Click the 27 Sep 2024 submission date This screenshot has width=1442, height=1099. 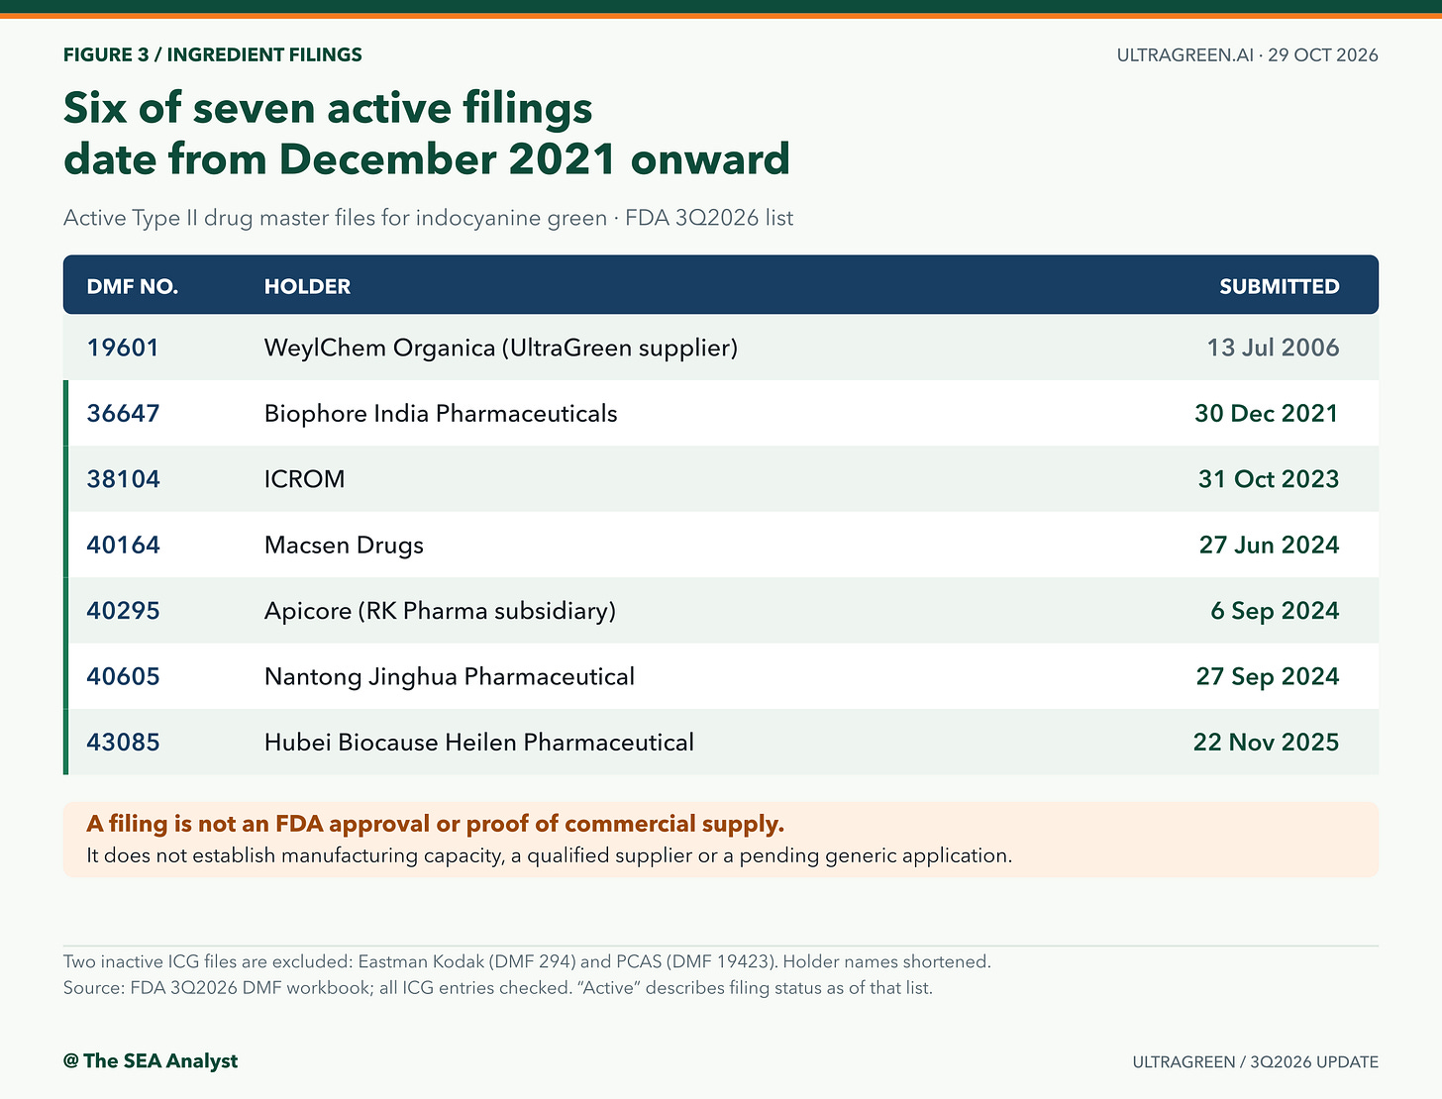(x=1268, y=677)
